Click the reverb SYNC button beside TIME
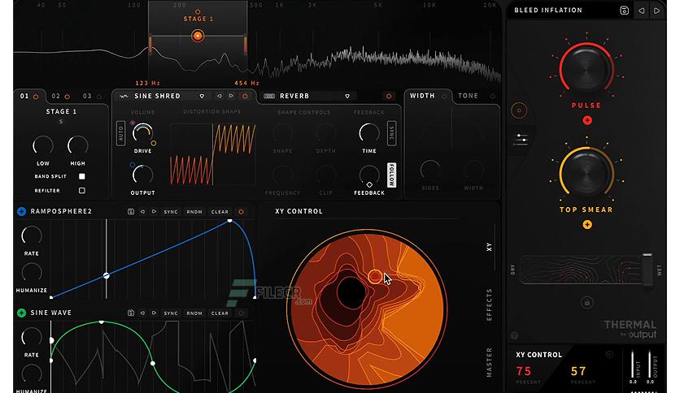The width and height of the screenshot is (680, 393). pos(391,133)
